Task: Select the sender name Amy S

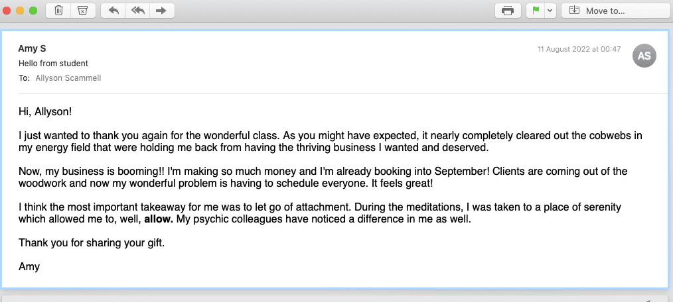Action: tap(32, 49)
